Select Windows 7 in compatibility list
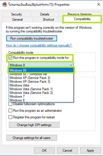This screenshot has width=103, height=156. 41,97
